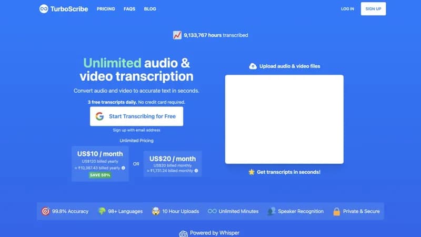This screenshot has width=421, height=237.
Task: Click the chart icon beside hours transcribed
Action: click(177, 35)
